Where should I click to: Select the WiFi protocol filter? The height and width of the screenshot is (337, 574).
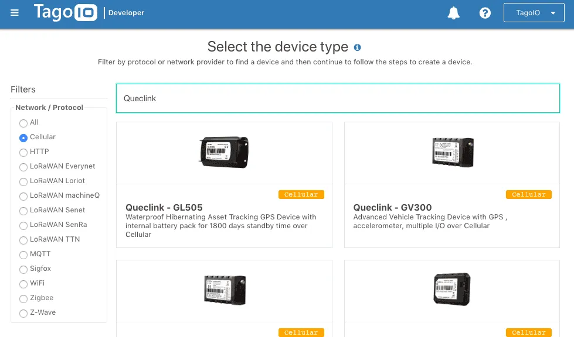pyautogui.click(x=23, y=283)
